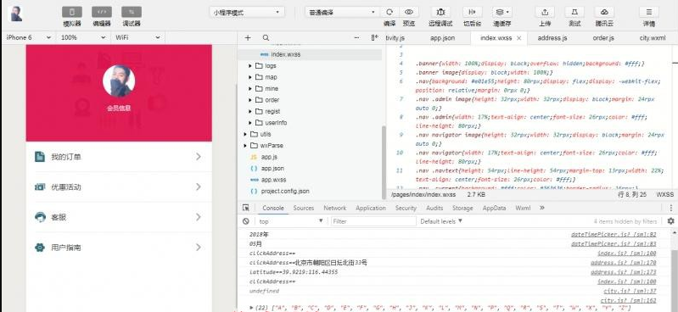This screenshot has width=678, height=312.
Task: Select index.wxss in file tree
Action: pos(310,54)
